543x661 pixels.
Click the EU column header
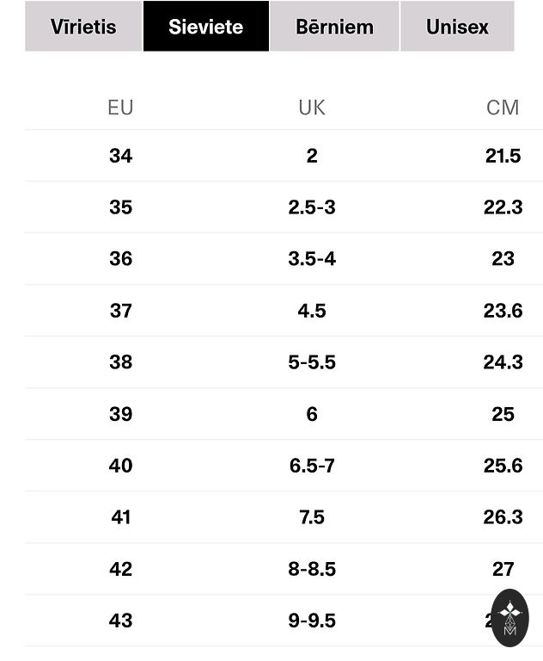[120, 108]
